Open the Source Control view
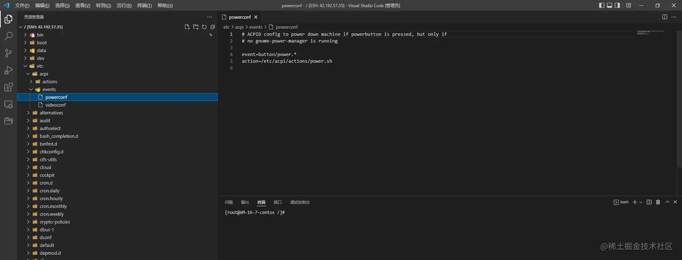682x260 pixels. click(8, 53)
